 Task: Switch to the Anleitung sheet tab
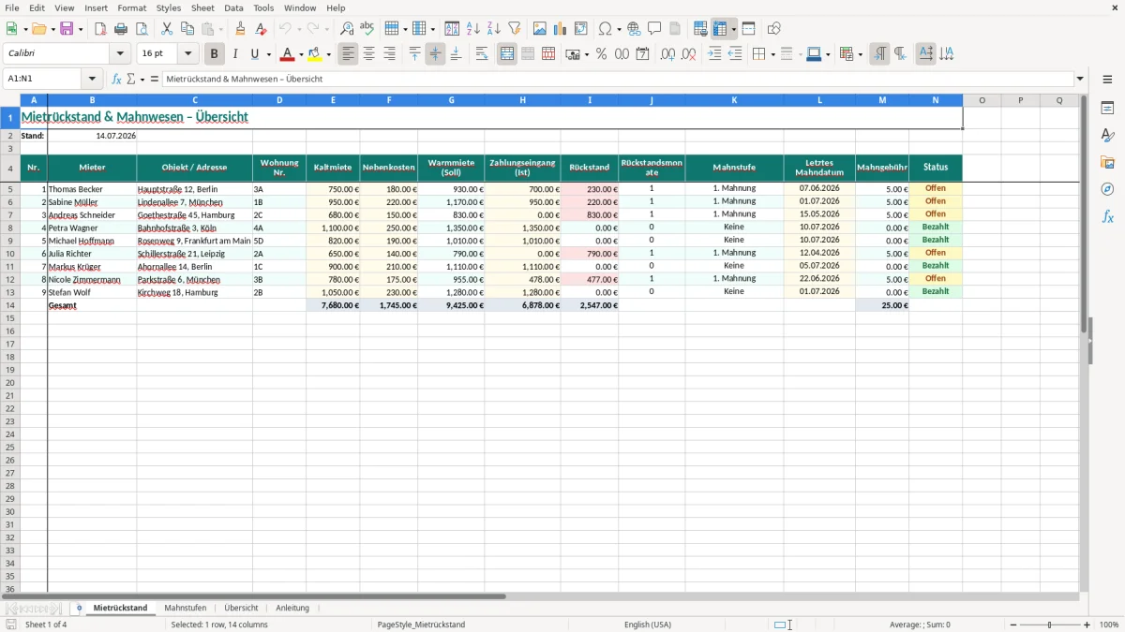292,608
